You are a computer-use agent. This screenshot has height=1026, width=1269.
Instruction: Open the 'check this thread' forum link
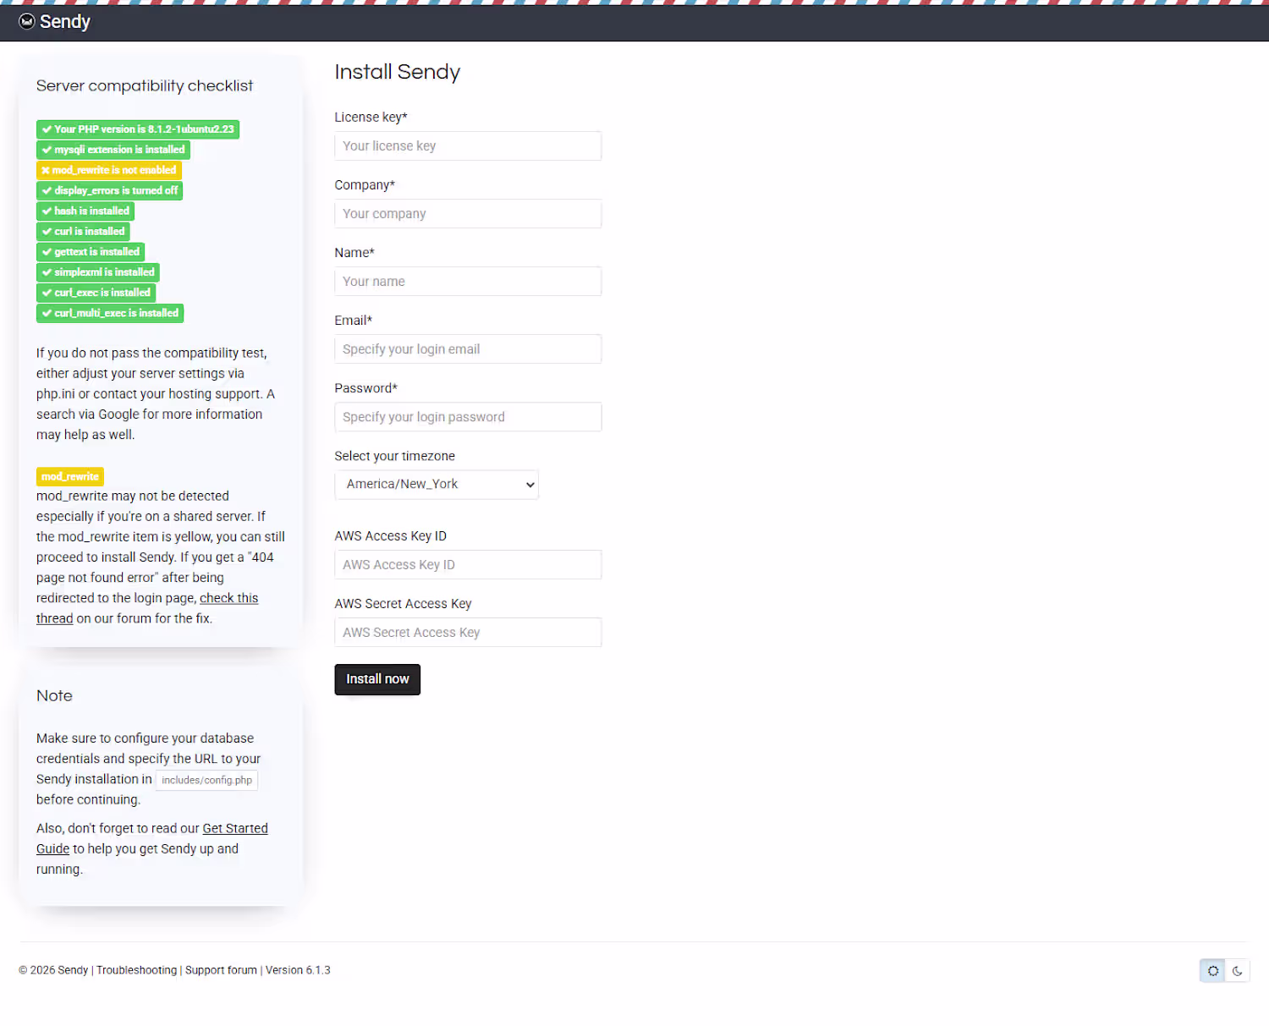point(229,598)
